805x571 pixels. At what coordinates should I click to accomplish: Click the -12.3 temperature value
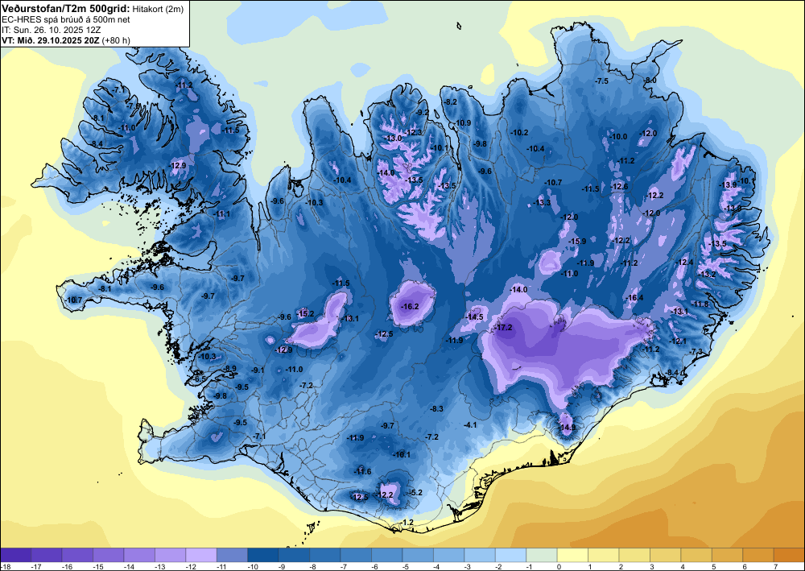[x=413, y=132]
